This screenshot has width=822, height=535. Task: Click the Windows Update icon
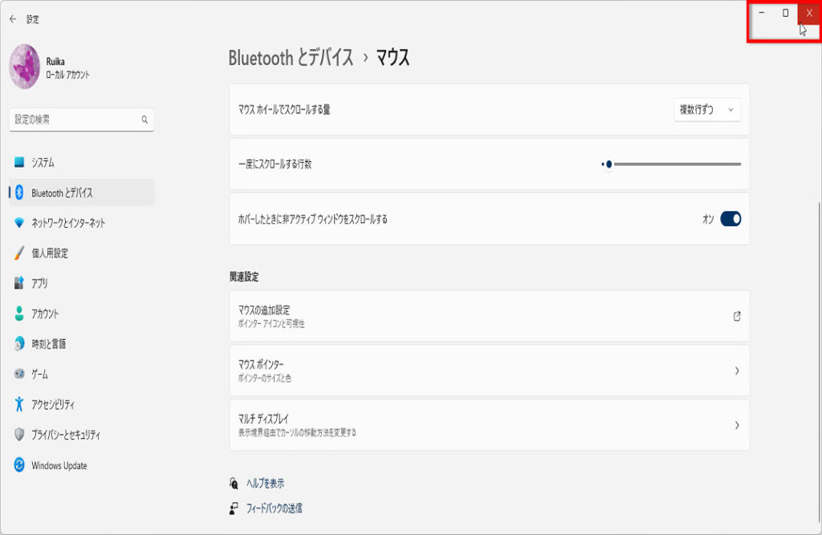coord(19,465)
